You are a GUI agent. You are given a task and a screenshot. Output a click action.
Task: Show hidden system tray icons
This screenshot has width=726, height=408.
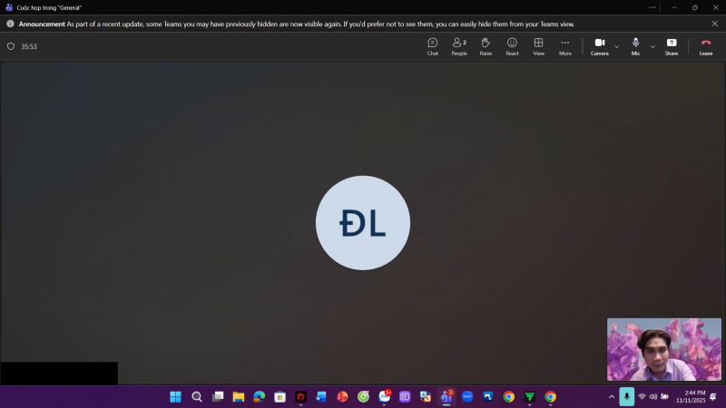611,397
